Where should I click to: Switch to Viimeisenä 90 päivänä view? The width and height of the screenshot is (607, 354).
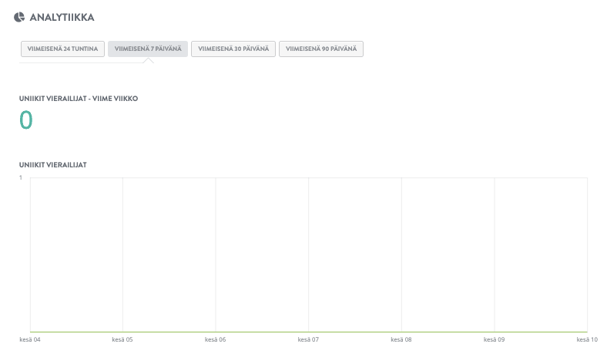(321, 49)
